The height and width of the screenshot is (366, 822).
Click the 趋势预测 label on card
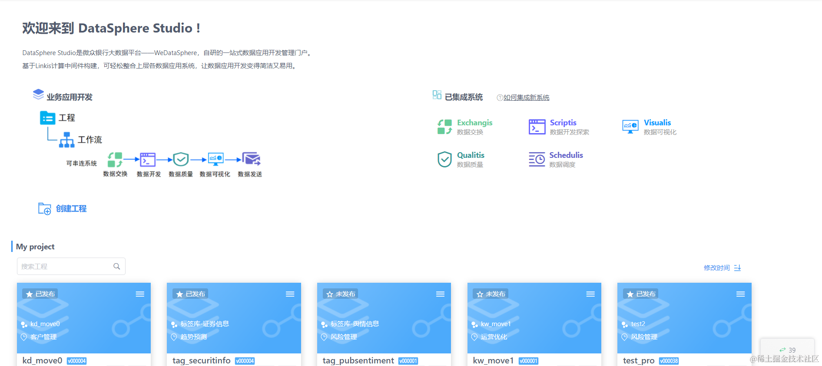click(x=194, y=337)
